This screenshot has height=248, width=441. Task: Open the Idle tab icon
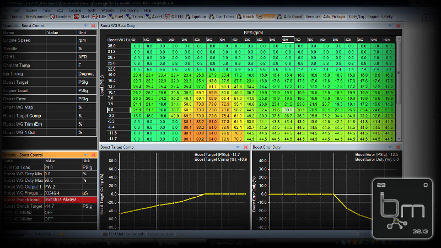click(95, 17)
